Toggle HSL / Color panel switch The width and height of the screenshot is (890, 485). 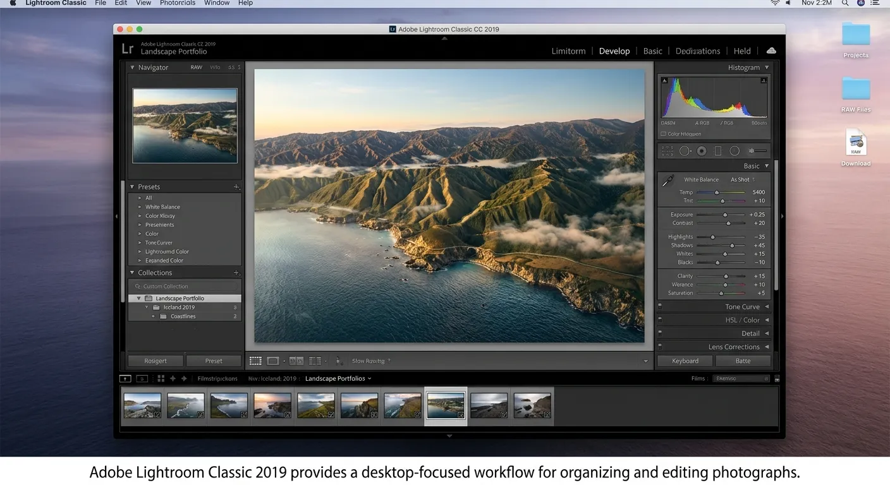[660, 318]
